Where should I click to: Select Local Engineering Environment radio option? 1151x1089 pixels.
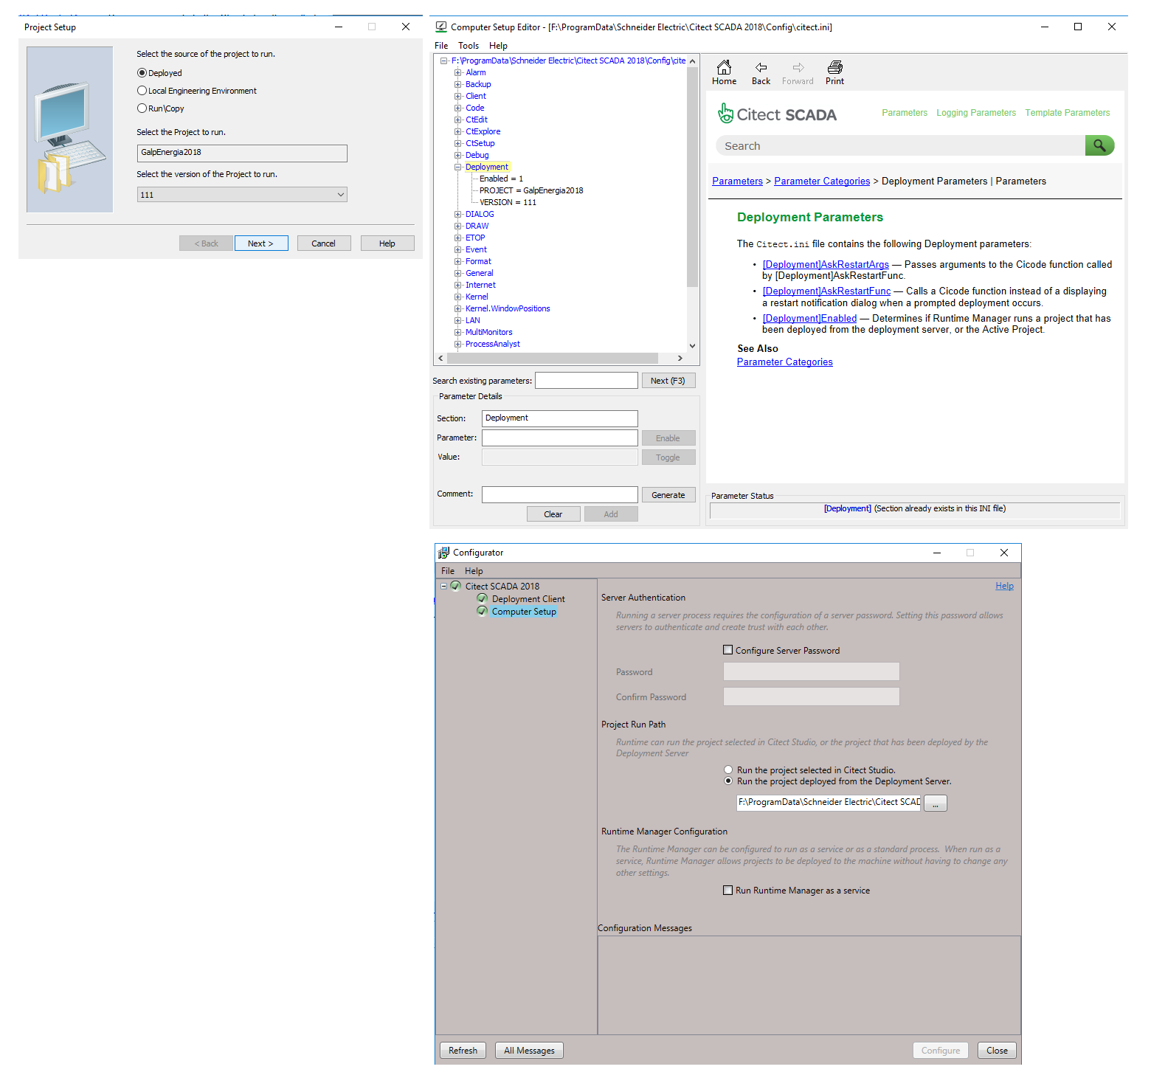pos(142,91)
